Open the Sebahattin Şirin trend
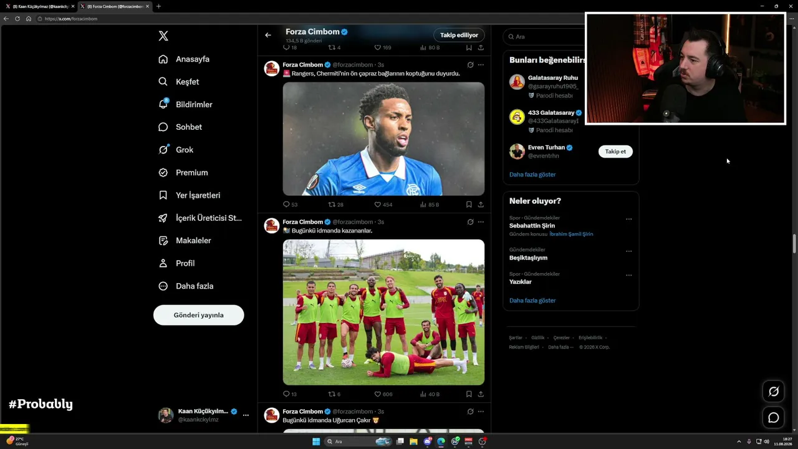The width and height of the screenshot is (798, 449). point(532,226)
